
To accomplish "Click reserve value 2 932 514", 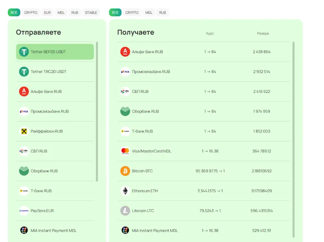I will pos(262,72).
